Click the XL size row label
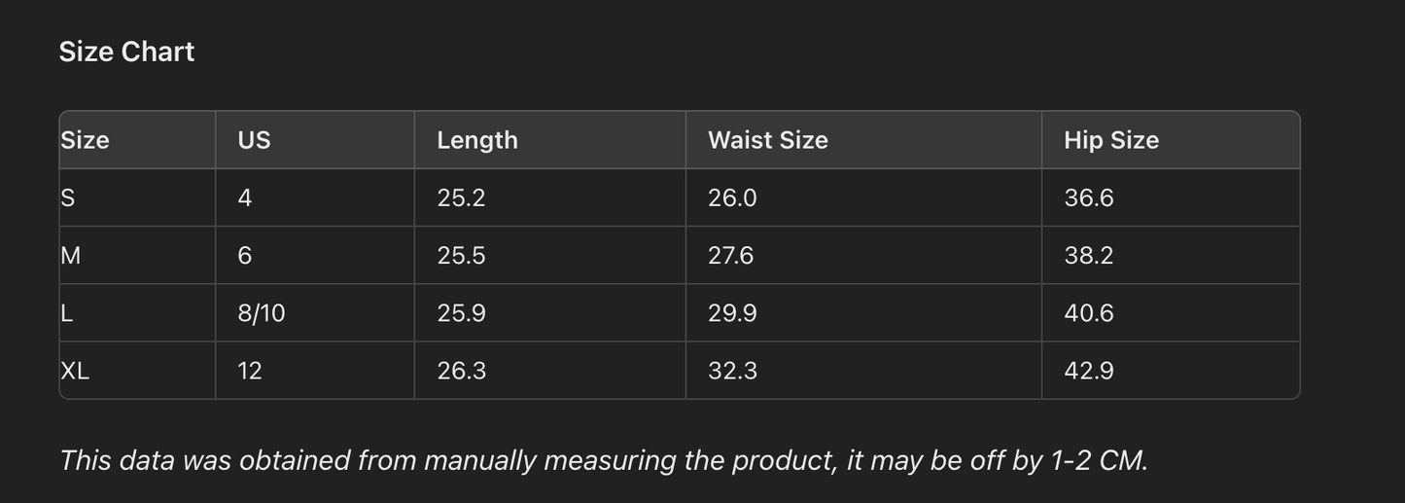This screenshot has height=503, width=1405. 75,371
